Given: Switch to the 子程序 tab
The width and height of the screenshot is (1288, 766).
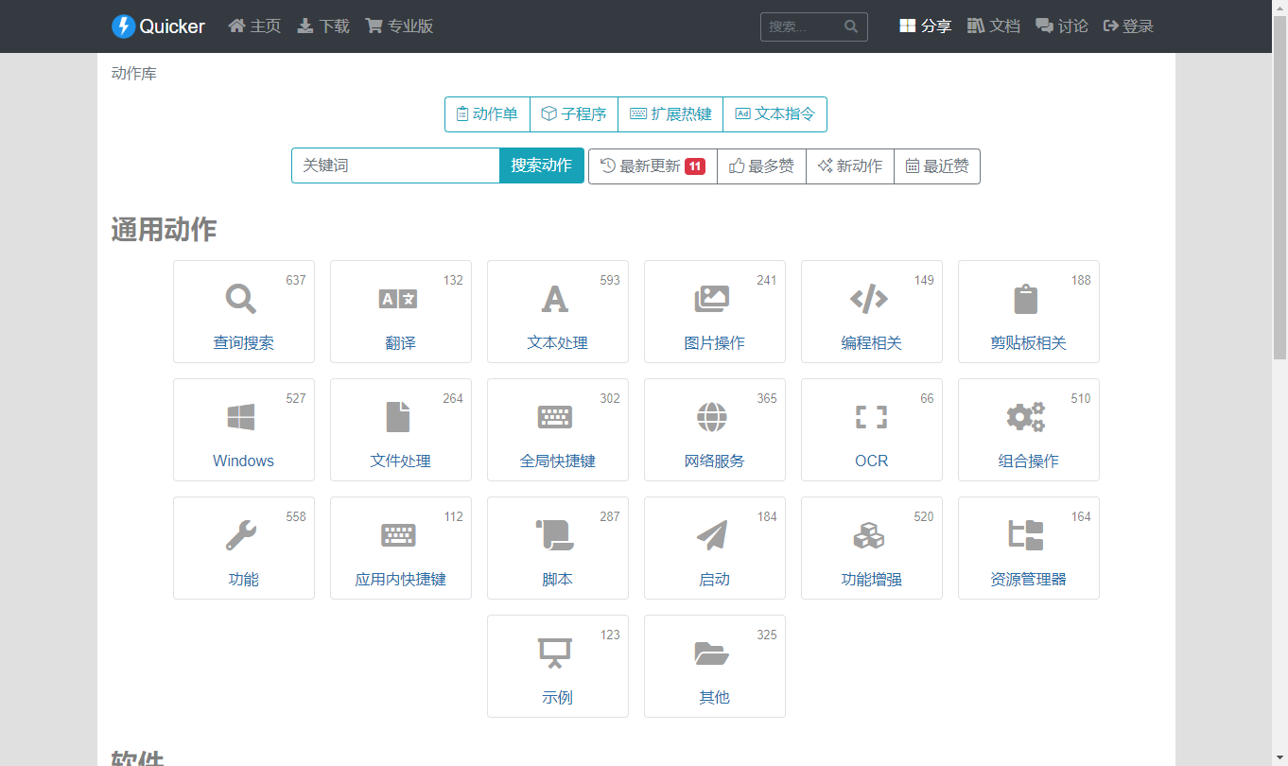Looking at the screenshot, I should 574,114.
